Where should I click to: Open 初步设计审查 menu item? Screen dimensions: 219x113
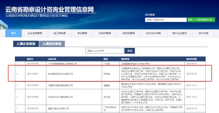pyautogui.click(x=154, y=33)
